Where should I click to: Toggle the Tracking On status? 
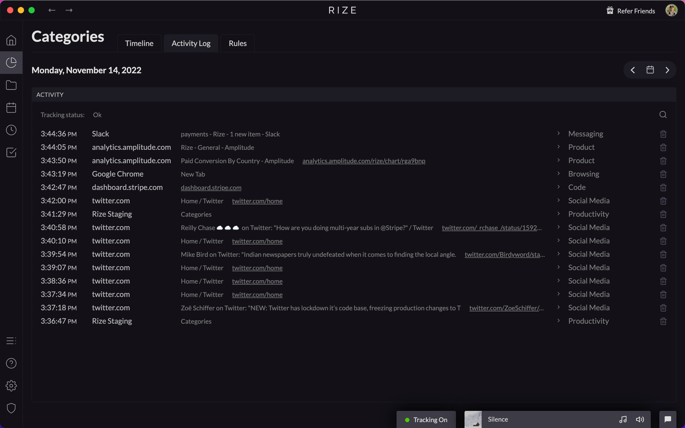(x=426, y=419)
